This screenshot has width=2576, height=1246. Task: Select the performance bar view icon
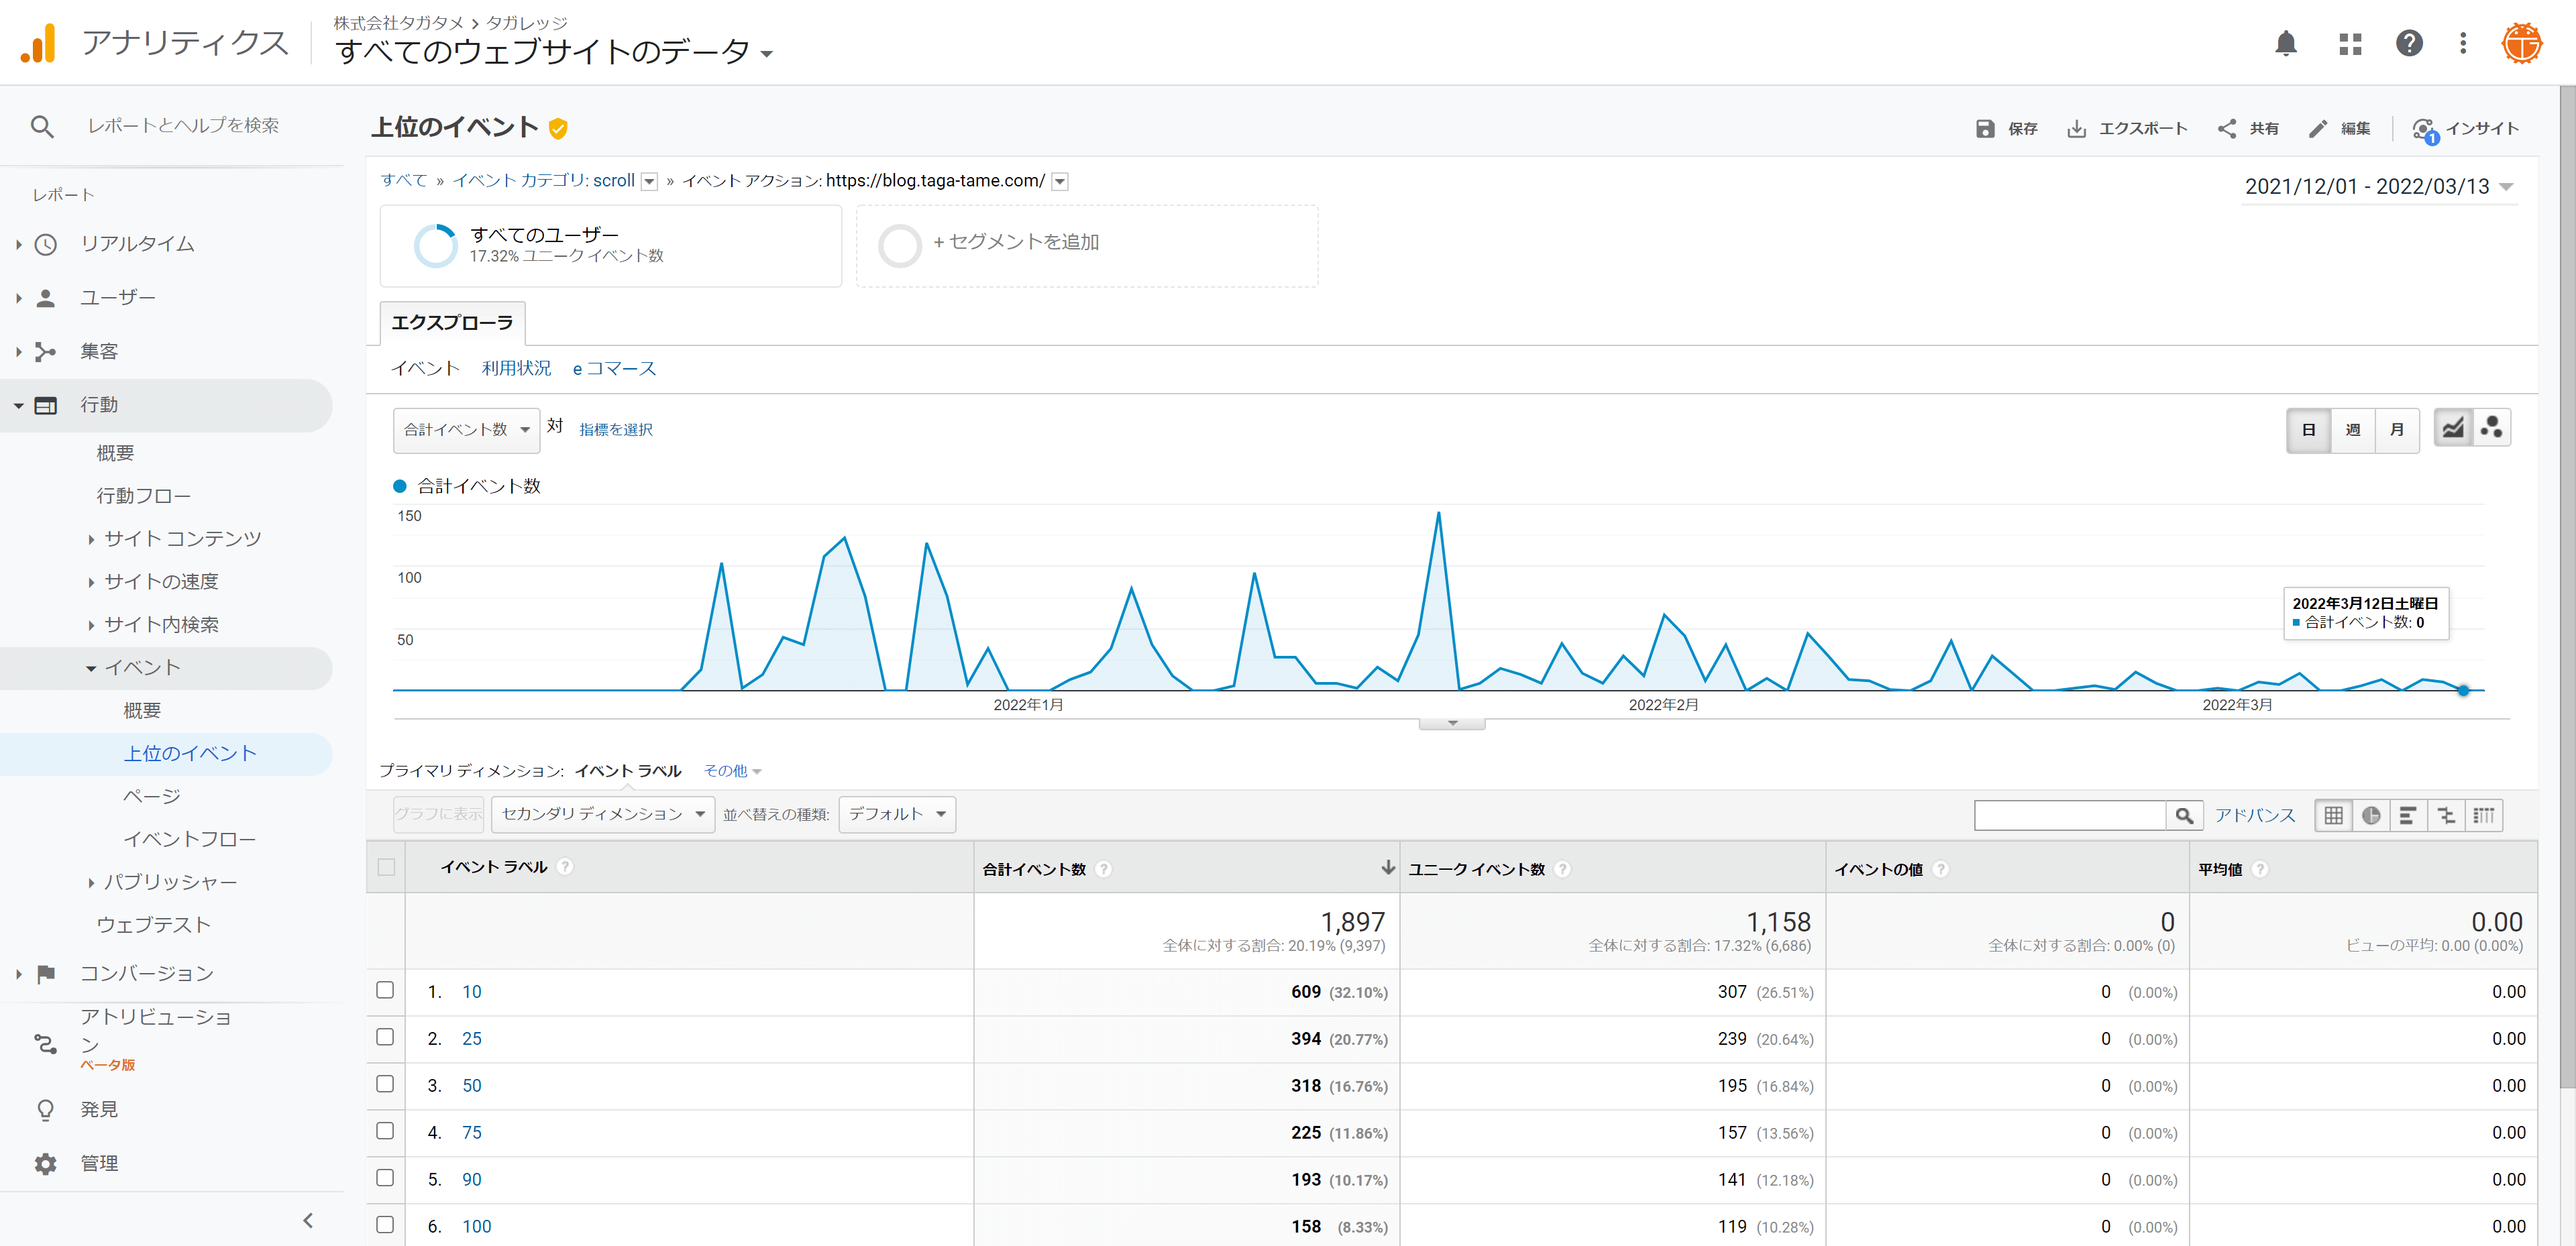pos(2408,815)
